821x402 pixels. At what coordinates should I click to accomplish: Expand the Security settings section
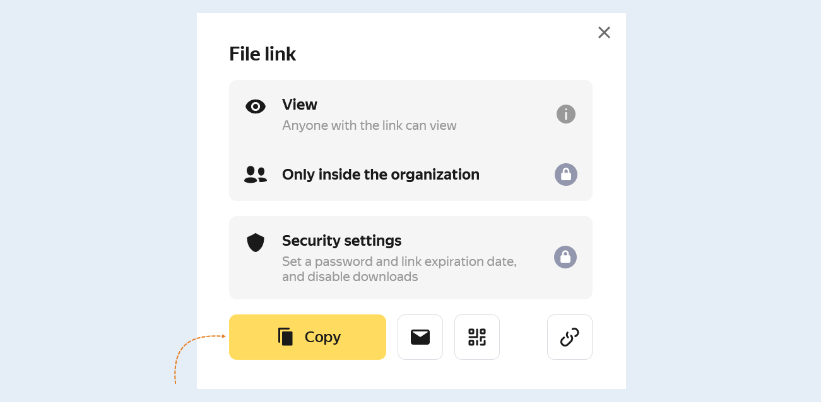[411, 258]
